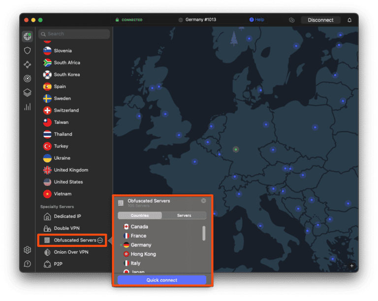Choose Germany in obfuscated countries list
The height and width of the screenshot is (301, 378).
tap(141, 245)
